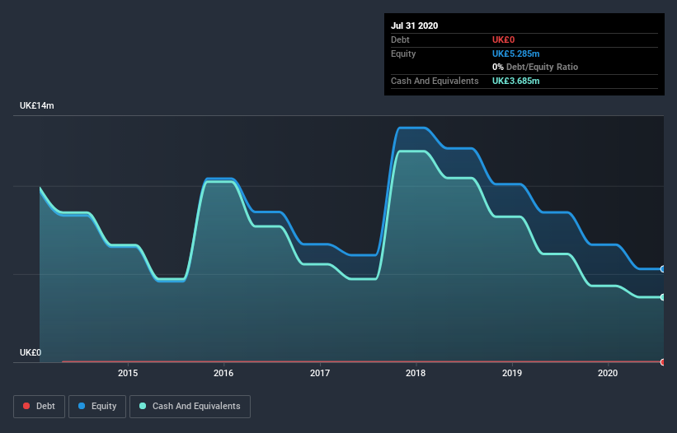Click the blue Equity legend dot

click(x=82, y=406)
